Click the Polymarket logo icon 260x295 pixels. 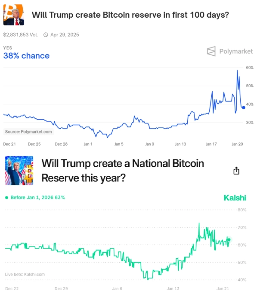[211, 51]
